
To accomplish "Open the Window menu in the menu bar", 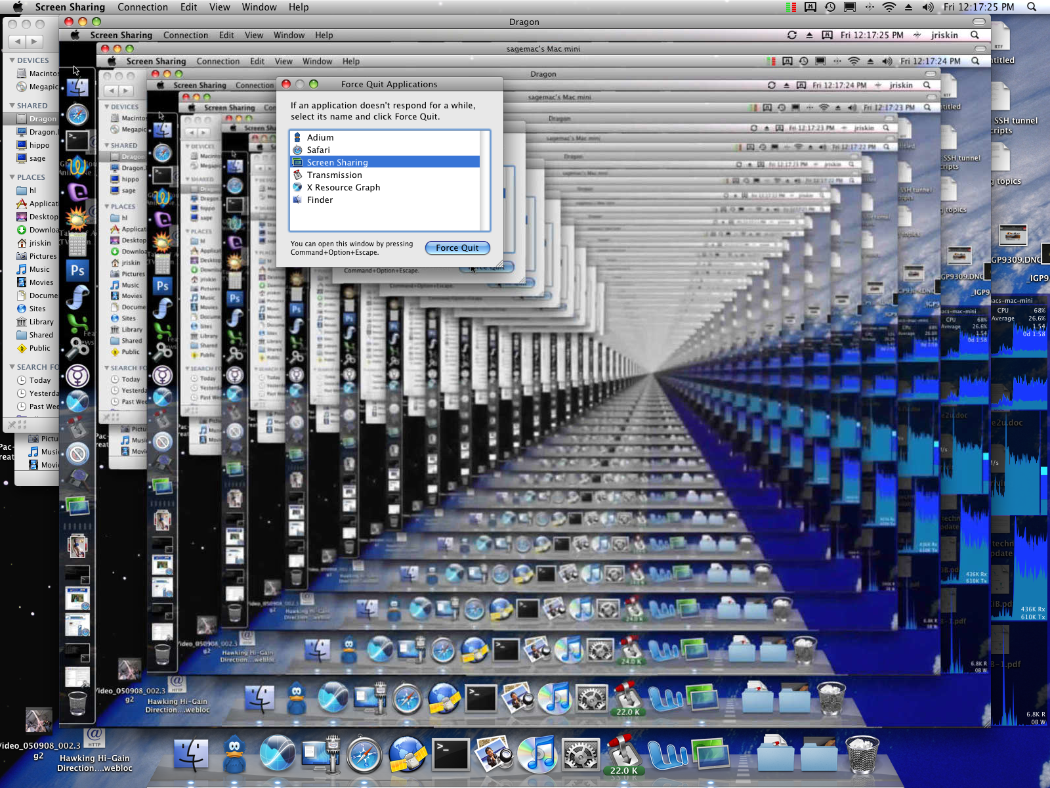I will tap(259, 7).
